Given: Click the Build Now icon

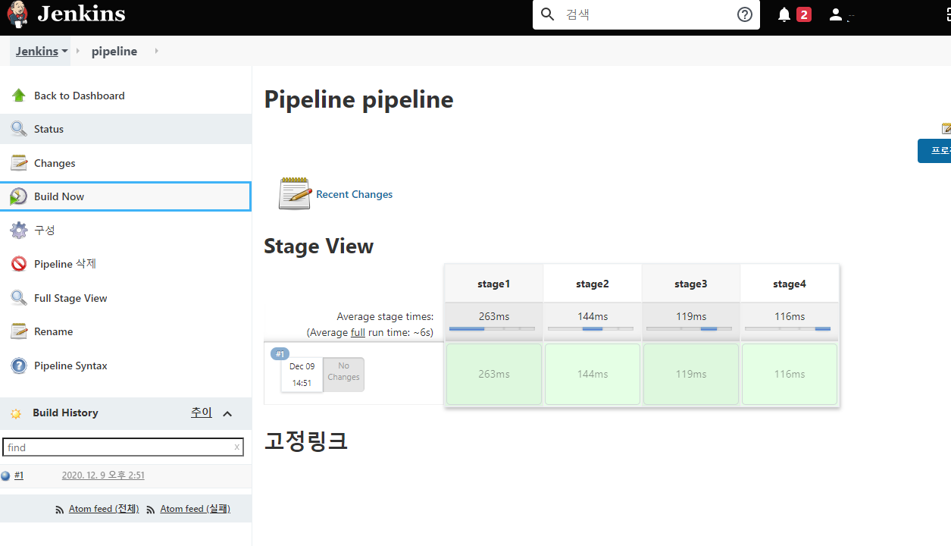Looking at the screenshot, I should click(18, 196).
